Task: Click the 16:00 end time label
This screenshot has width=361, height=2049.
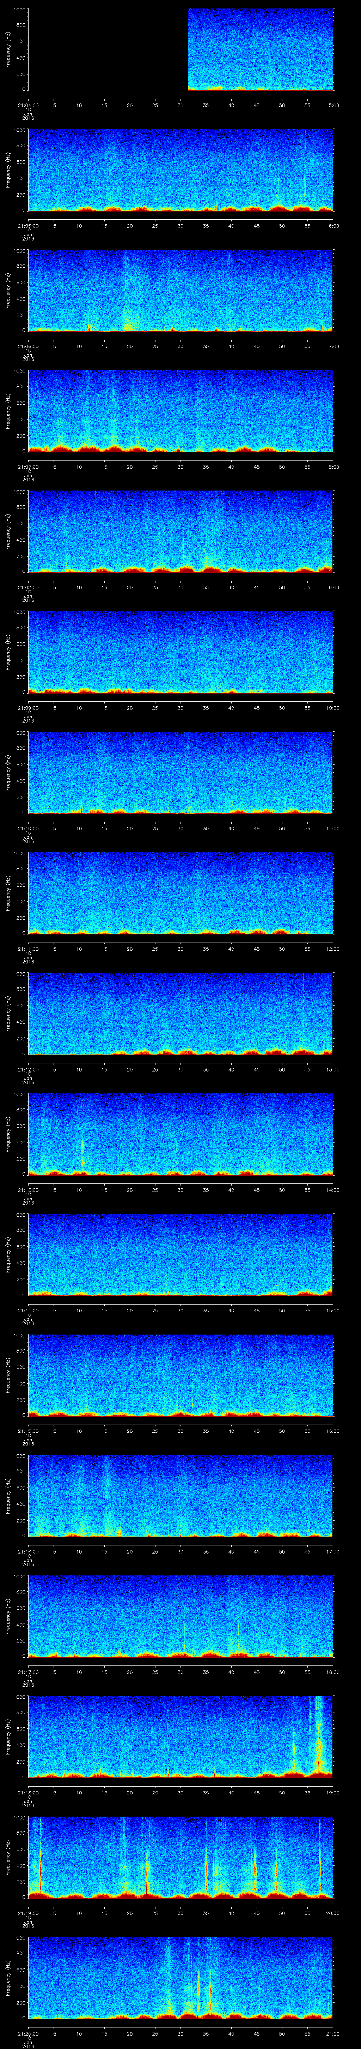Action: pos(332,1431)
